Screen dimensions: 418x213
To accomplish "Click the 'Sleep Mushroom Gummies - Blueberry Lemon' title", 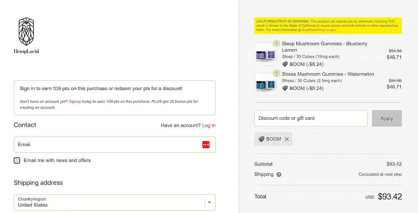I will 324,47.
